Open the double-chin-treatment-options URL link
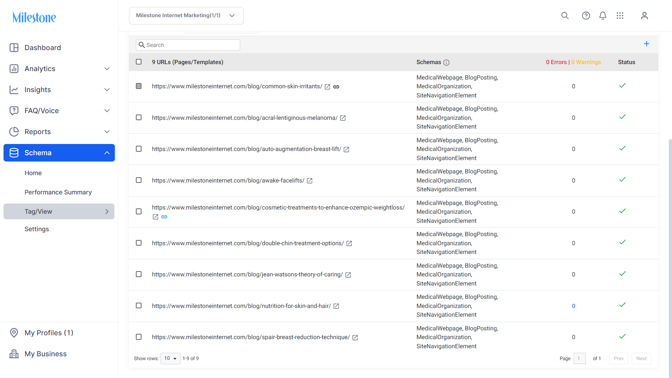Viewport: 672px width, 378px height. click(248, 243)
